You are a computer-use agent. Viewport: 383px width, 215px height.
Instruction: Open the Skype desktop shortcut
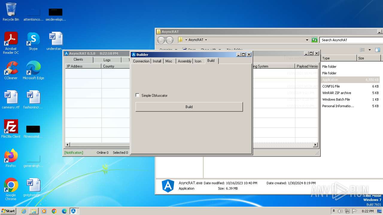(33, 41)
